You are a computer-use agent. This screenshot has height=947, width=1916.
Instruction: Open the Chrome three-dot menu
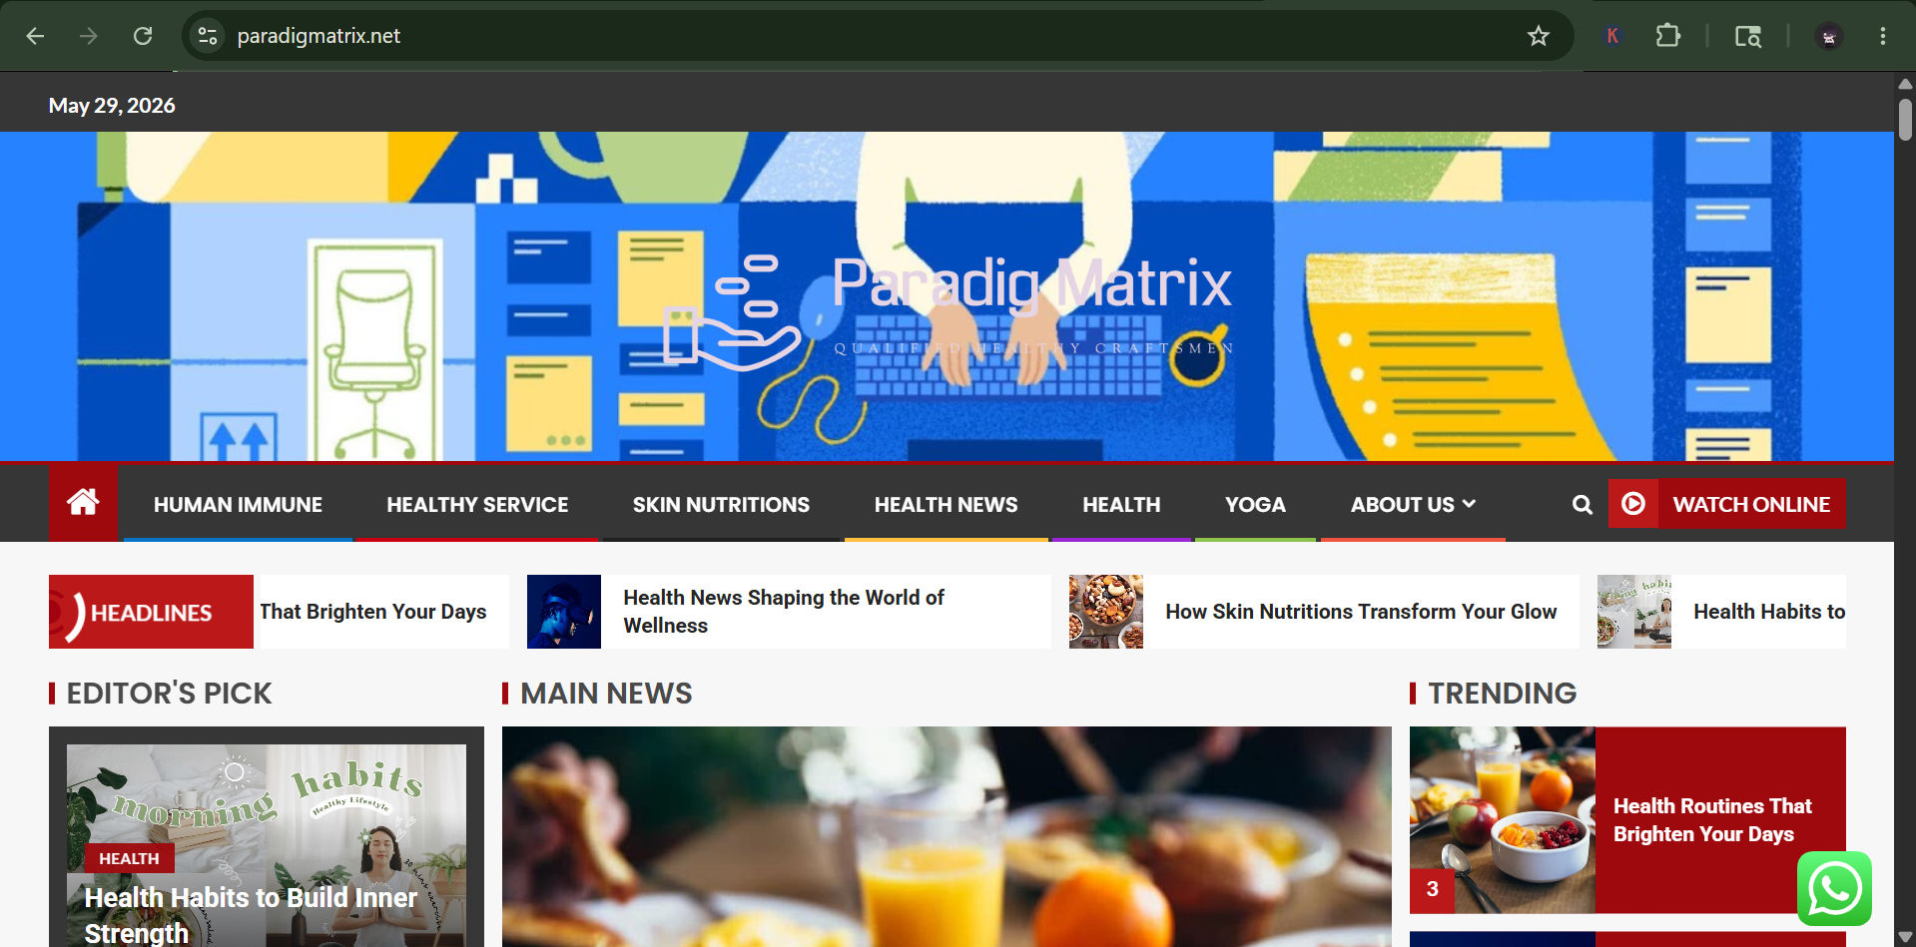point(1882,36)
